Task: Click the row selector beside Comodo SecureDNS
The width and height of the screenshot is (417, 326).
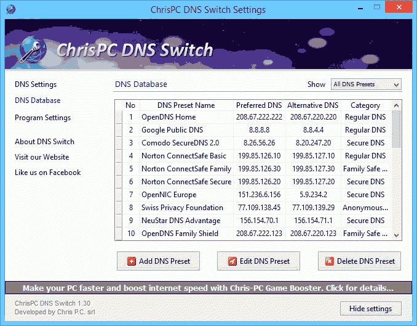Action: click(119, 143)
